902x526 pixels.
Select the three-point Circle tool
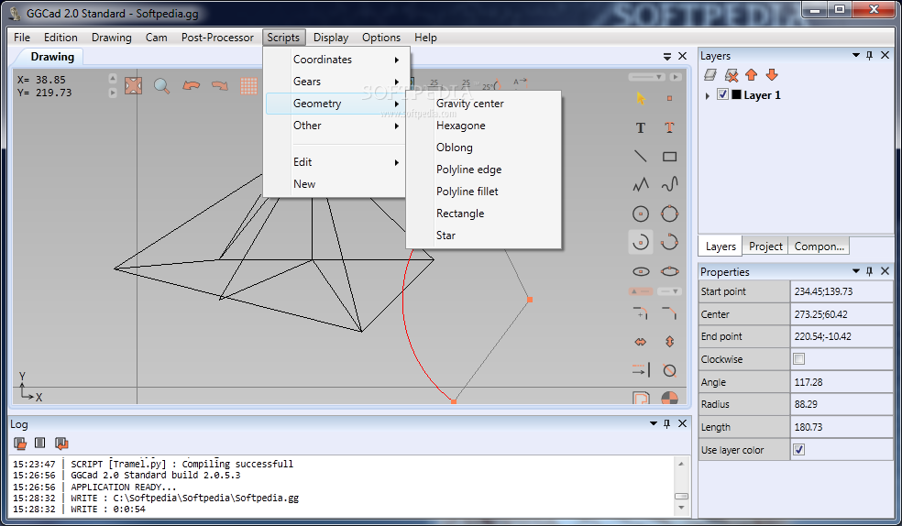[669, 214]
